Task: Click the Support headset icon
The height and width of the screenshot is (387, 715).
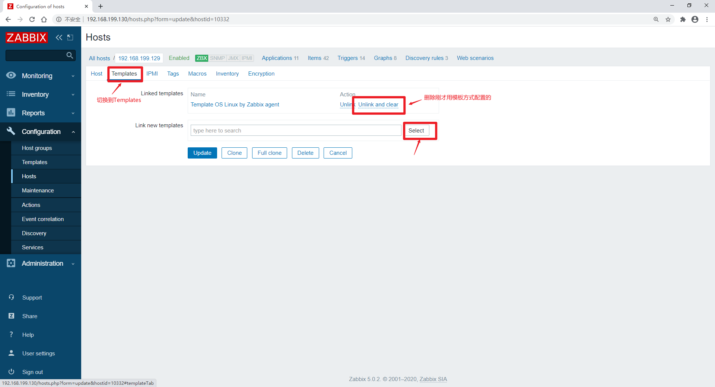Action: pyautogui.click(x=11, y=297)
